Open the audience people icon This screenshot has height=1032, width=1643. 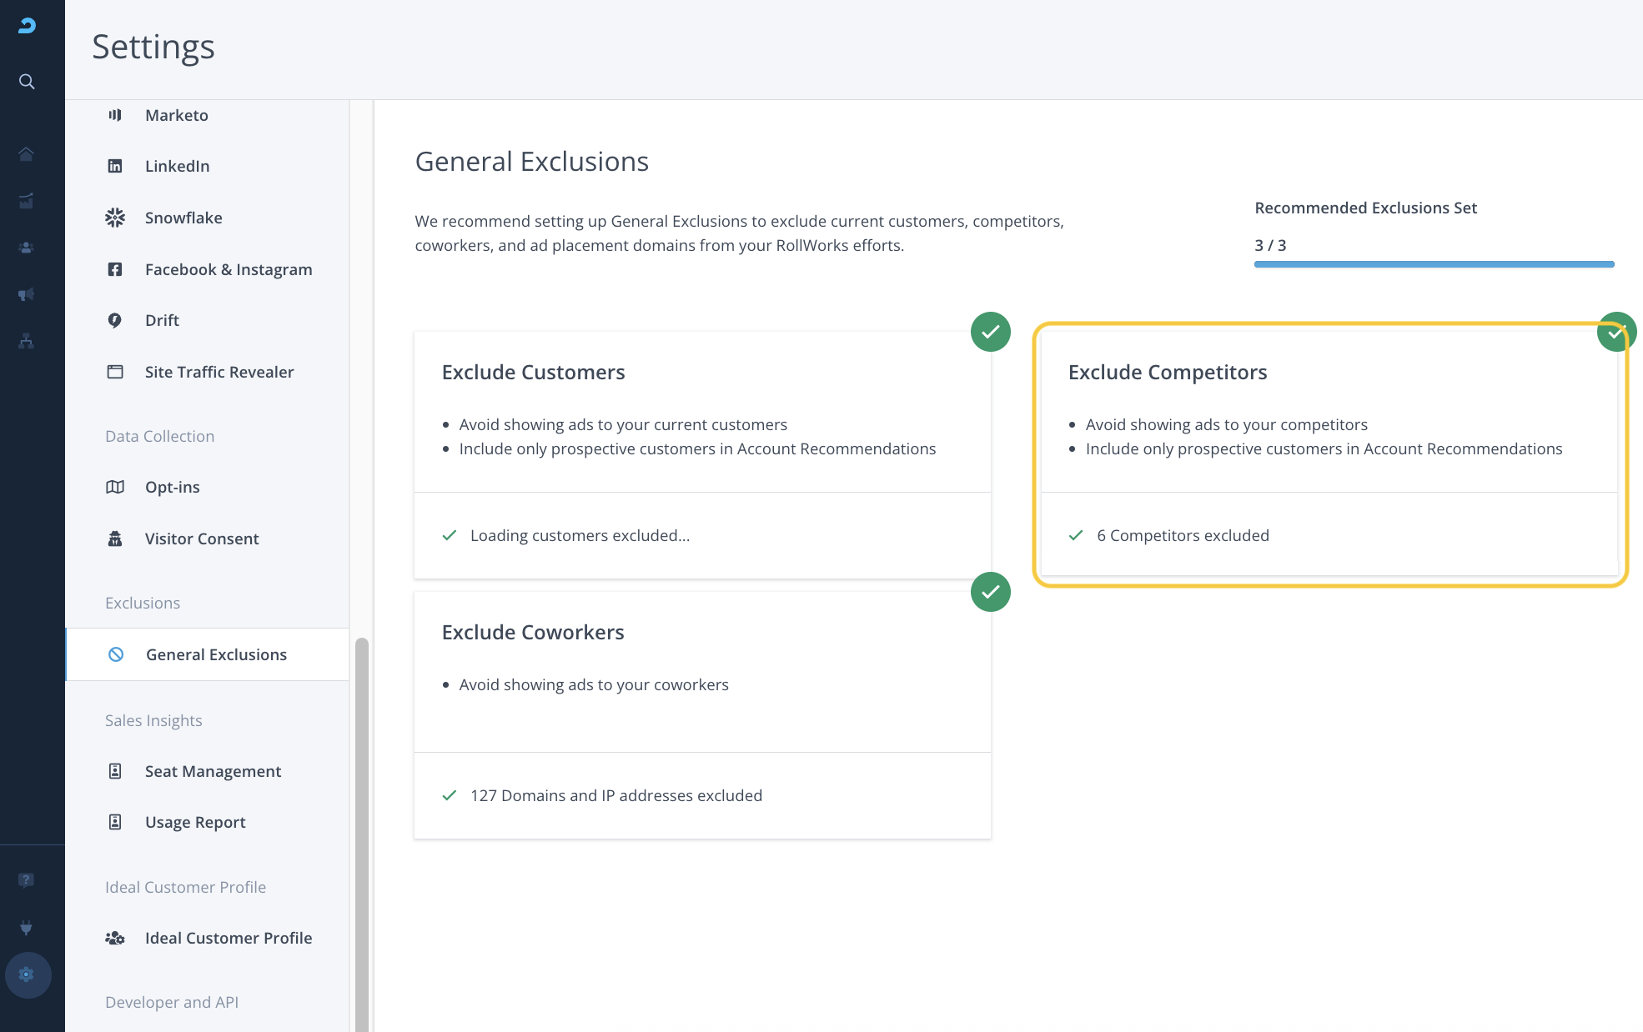point(27,248)
